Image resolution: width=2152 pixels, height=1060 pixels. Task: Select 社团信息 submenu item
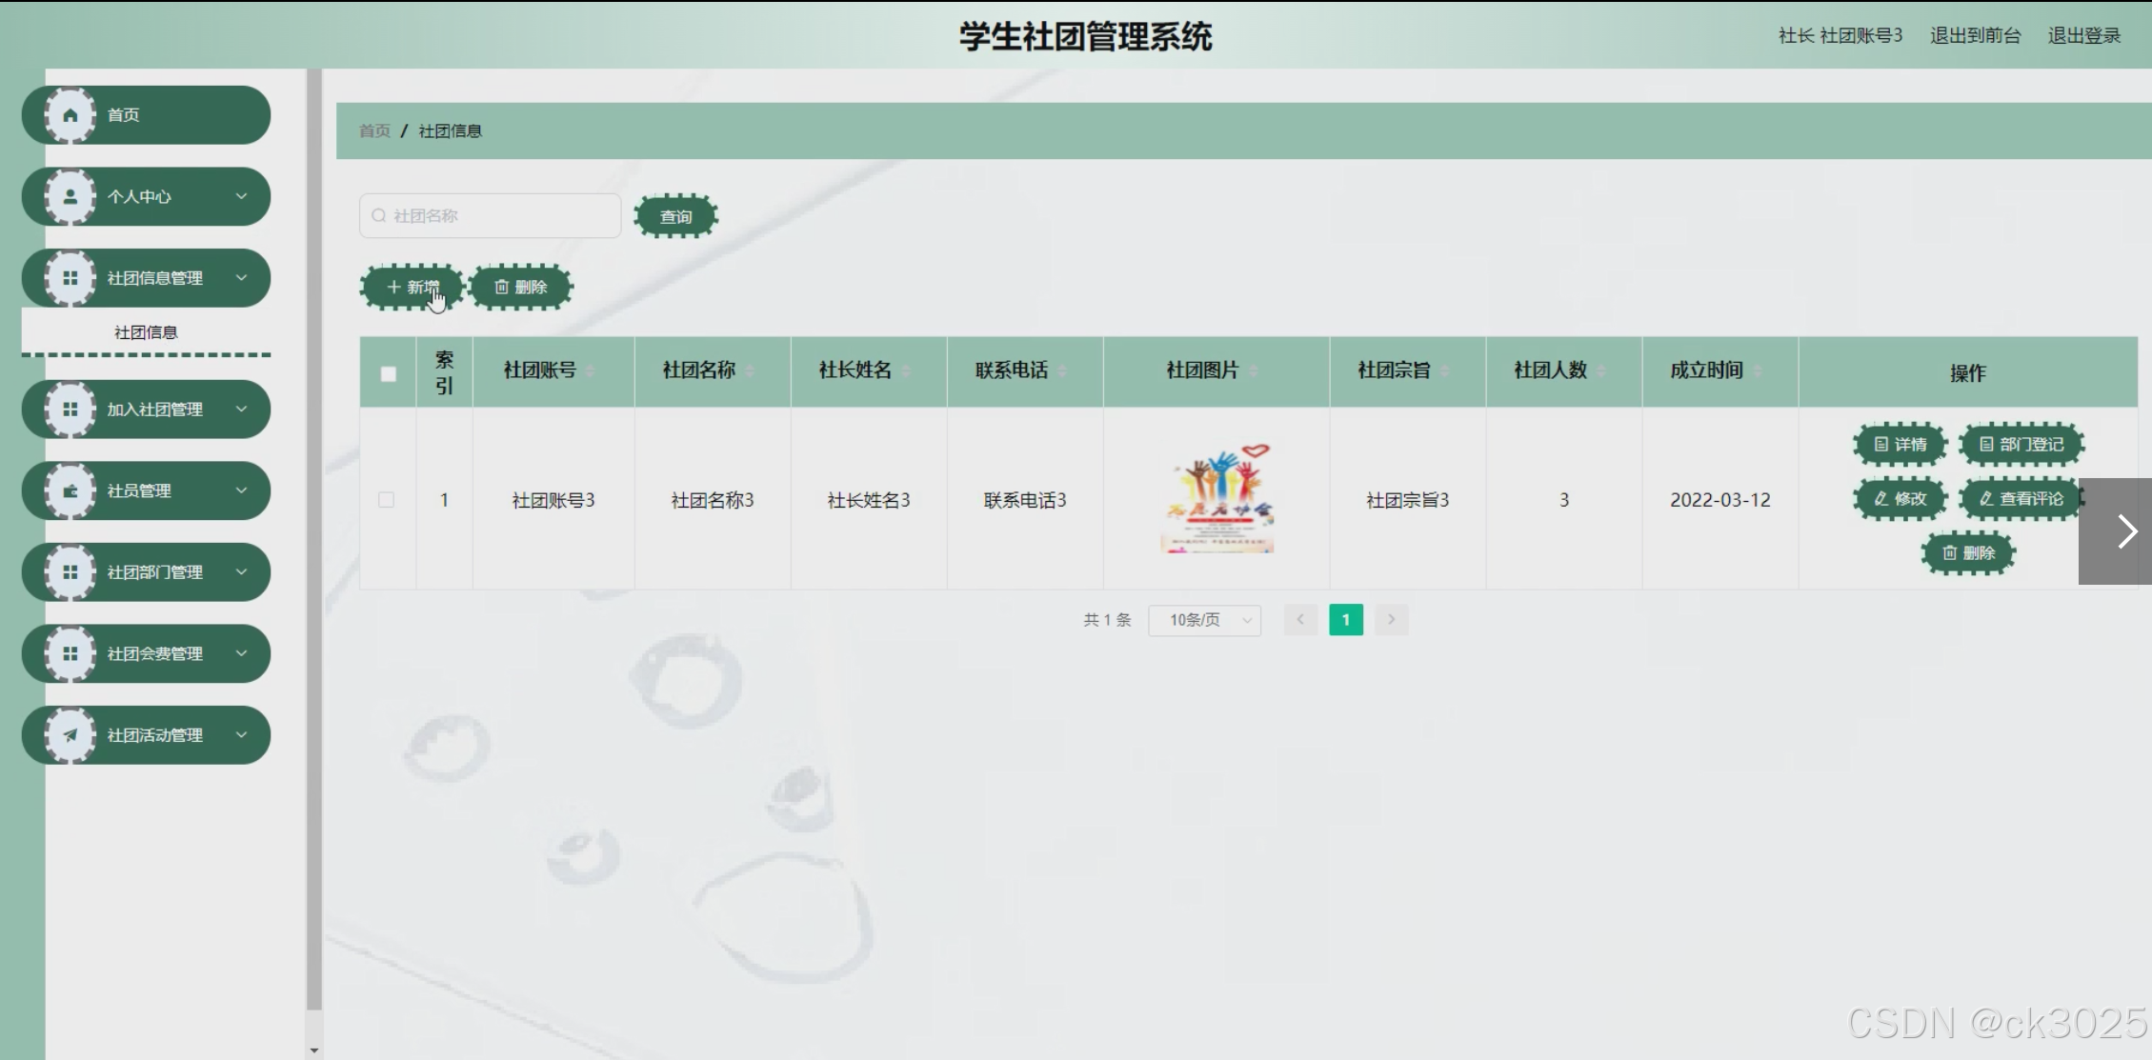[x=146, y=332]
